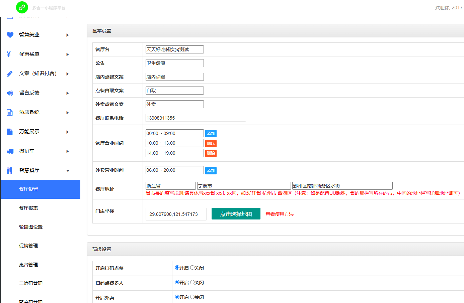Image resolution: width=464 pixels, height=303 pixels.
Task: Delete the 10:00 ~ 13:00 business hours
Action: (211, 144)
